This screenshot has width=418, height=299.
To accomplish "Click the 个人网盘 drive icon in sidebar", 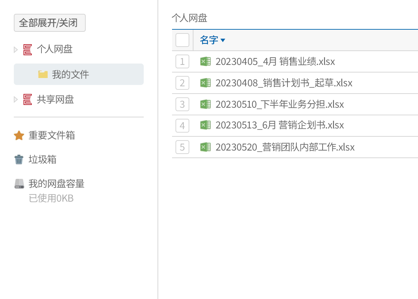I will 28,50.
